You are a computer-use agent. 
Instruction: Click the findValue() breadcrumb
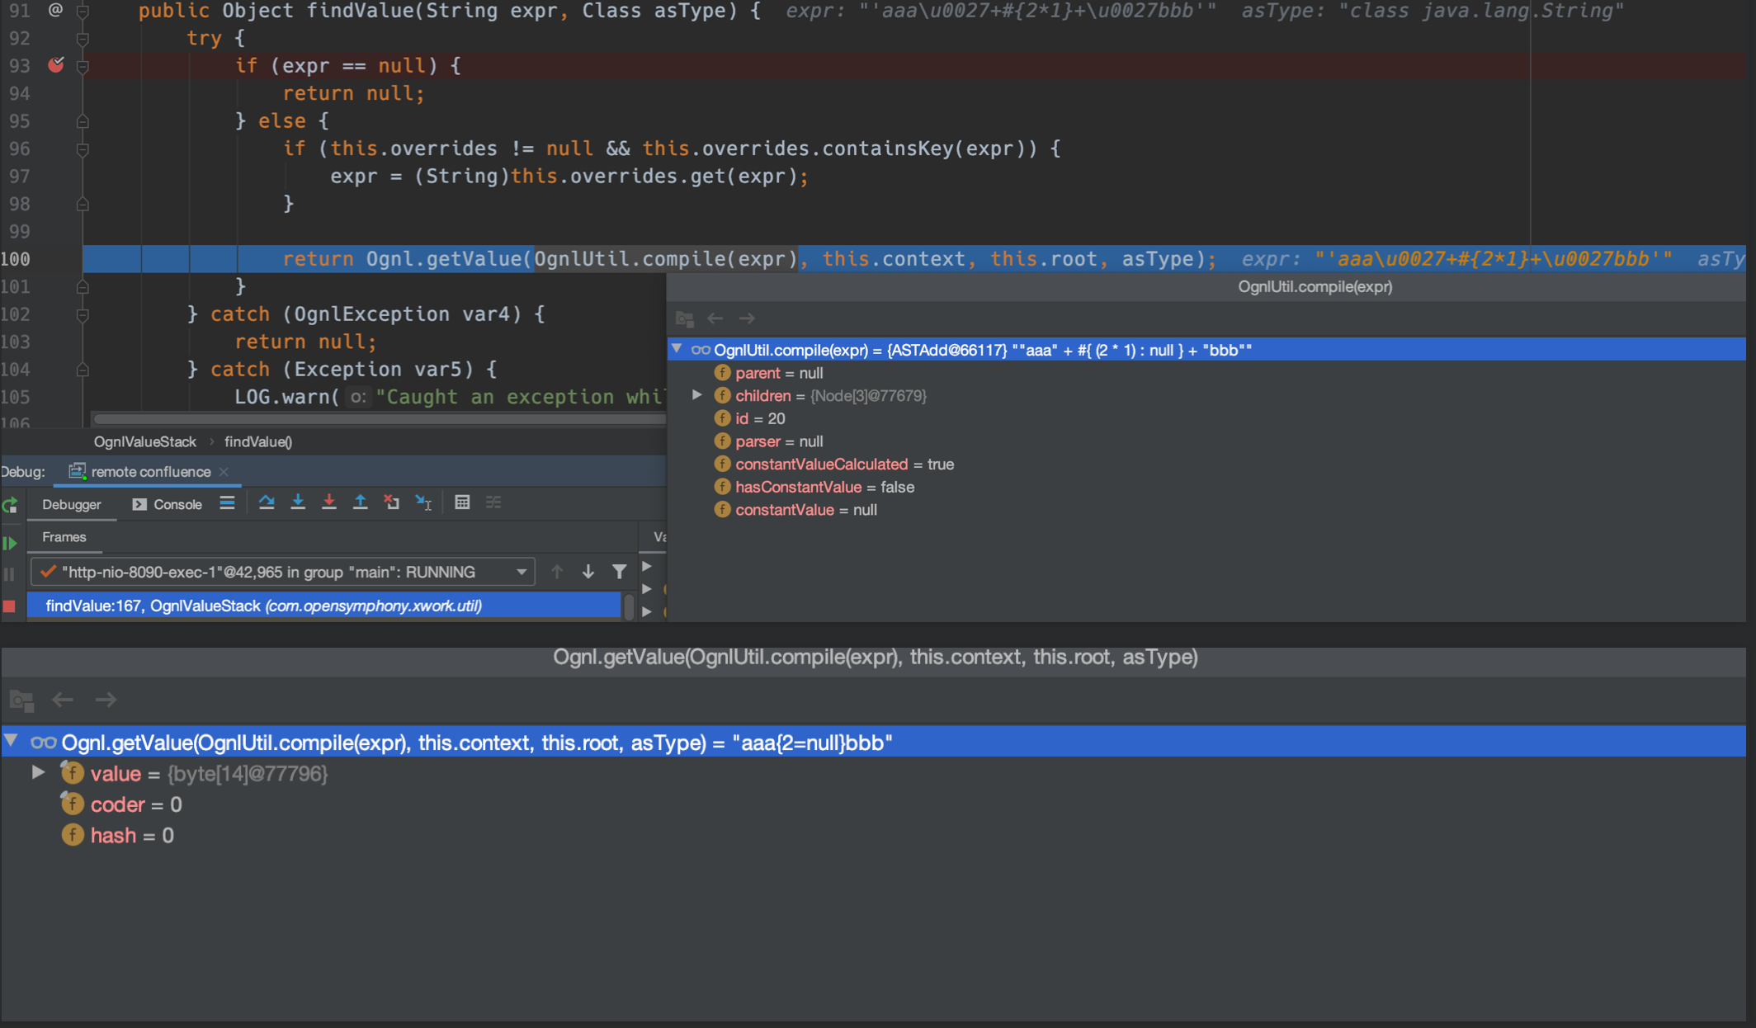click(258, 441)
